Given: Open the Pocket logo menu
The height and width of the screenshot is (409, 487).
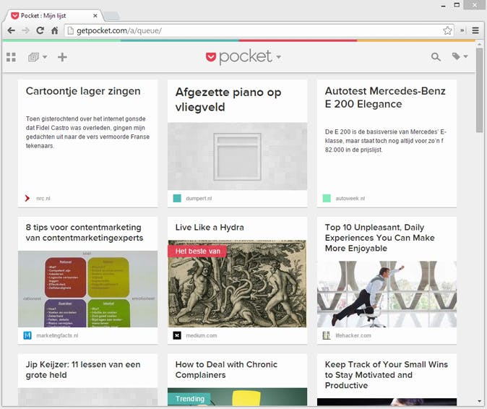Looking at the screenshot, I should [x=243, y=57].
